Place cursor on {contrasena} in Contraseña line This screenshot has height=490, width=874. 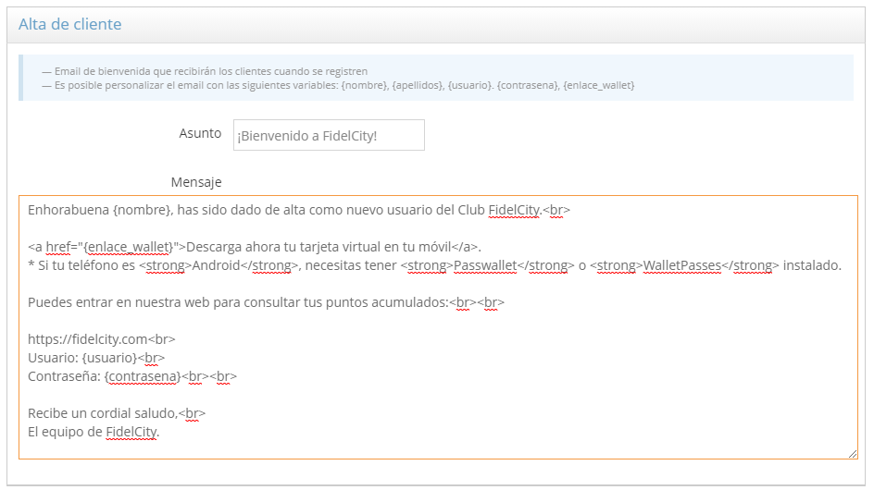[141, 376]
